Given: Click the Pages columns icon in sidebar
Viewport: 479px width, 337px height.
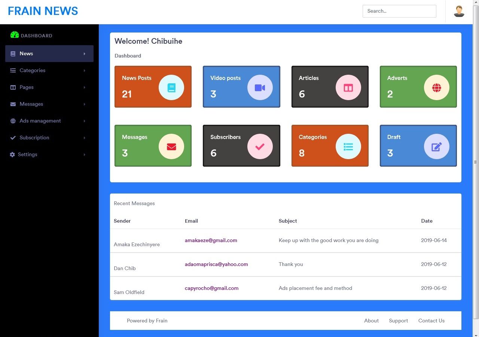Looking at the screenshot, I should tap(13, 87).
